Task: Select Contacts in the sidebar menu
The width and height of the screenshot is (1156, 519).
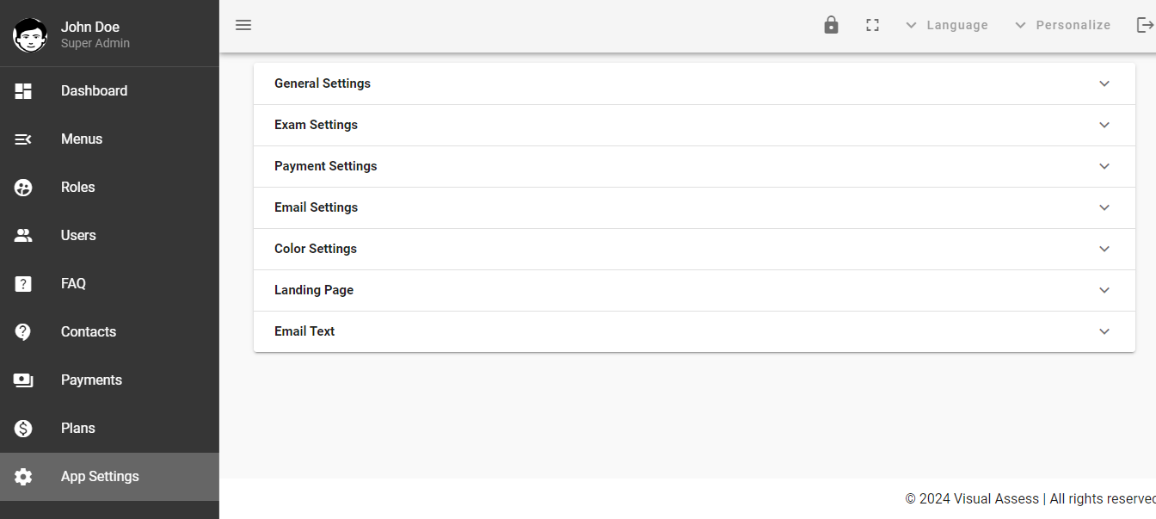Action: (89, 331)
